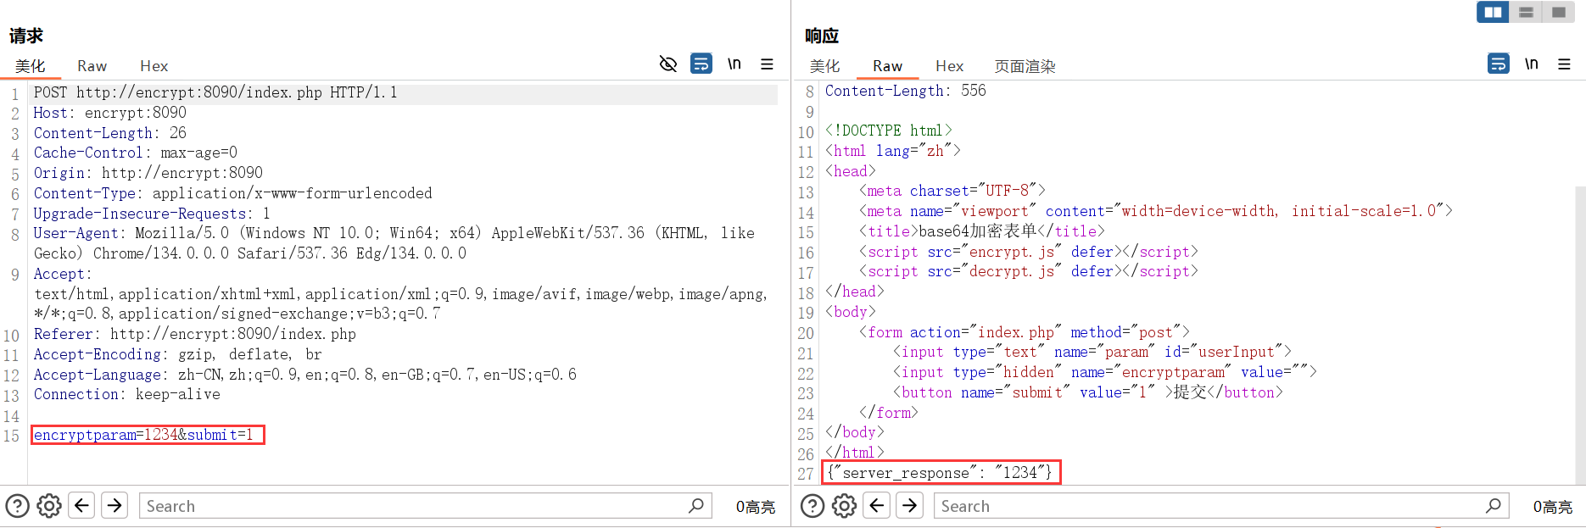
Task: Click magnifier icon in request search box
Action: 696,506
